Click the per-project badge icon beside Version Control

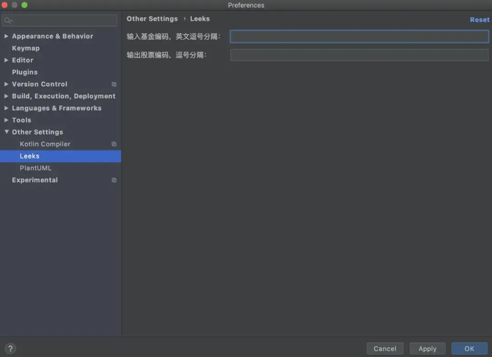pyautogui.click(x=113, y=84)
